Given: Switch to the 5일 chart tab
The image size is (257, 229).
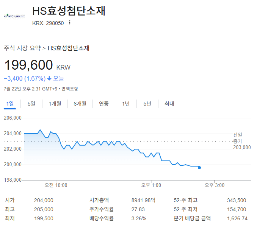Looking at the screenshot, I should [x=31, y=104].
